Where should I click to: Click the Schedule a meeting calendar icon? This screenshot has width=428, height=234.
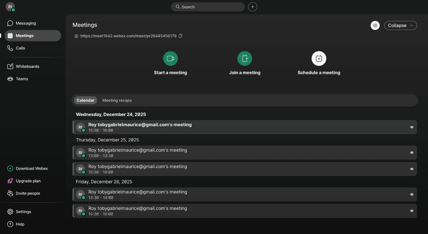319,58
